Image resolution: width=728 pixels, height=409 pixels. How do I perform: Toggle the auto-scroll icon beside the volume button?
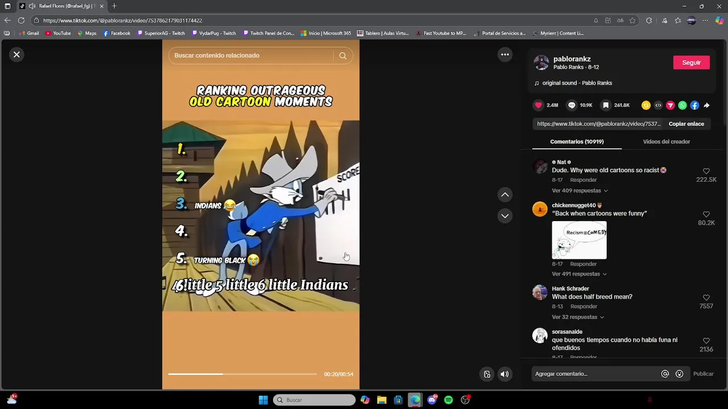tap(487, 374)
